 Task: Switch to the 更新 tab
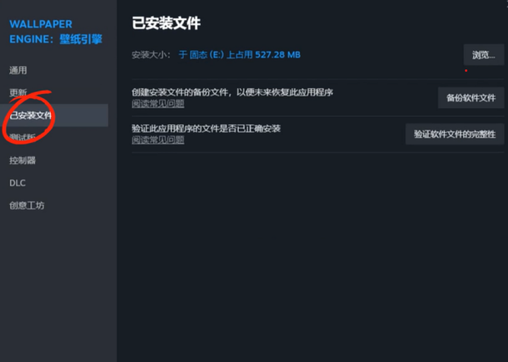(18, 92)
